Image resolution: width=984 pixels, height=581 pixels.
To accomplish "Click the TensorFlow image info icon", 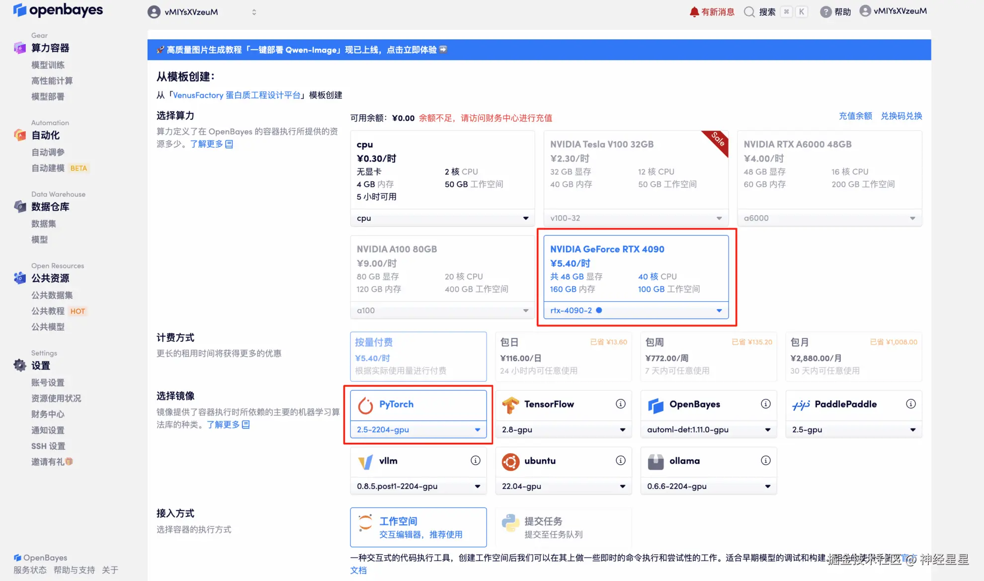I will 620,404.
